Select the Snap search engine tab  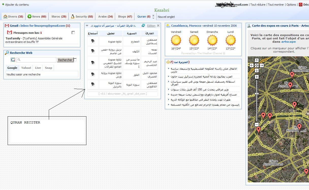point(49,68)
